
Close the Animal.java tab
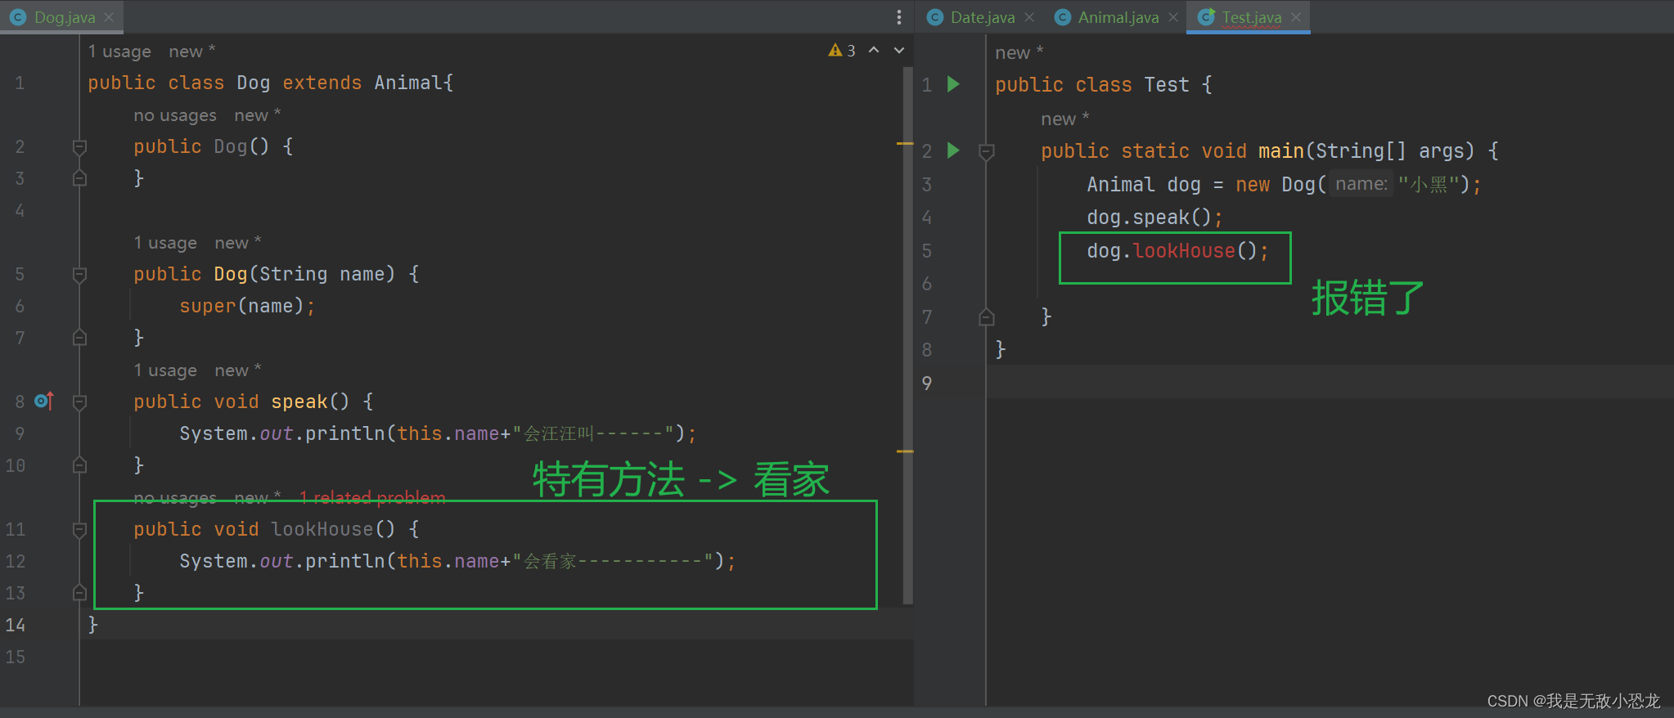click(x=1173, y=17)
